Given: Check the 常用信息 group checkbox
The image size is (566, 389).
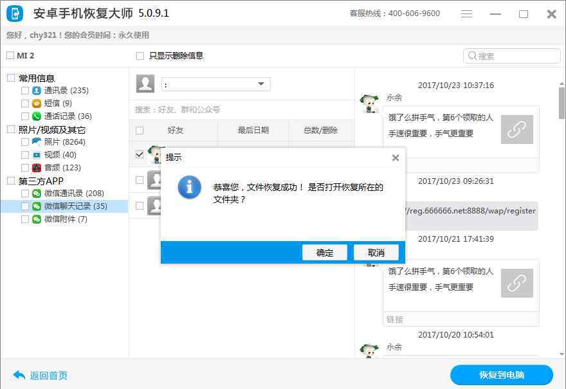Looking at the screenshot, I should pyautogui.click(x=11, y=78).
